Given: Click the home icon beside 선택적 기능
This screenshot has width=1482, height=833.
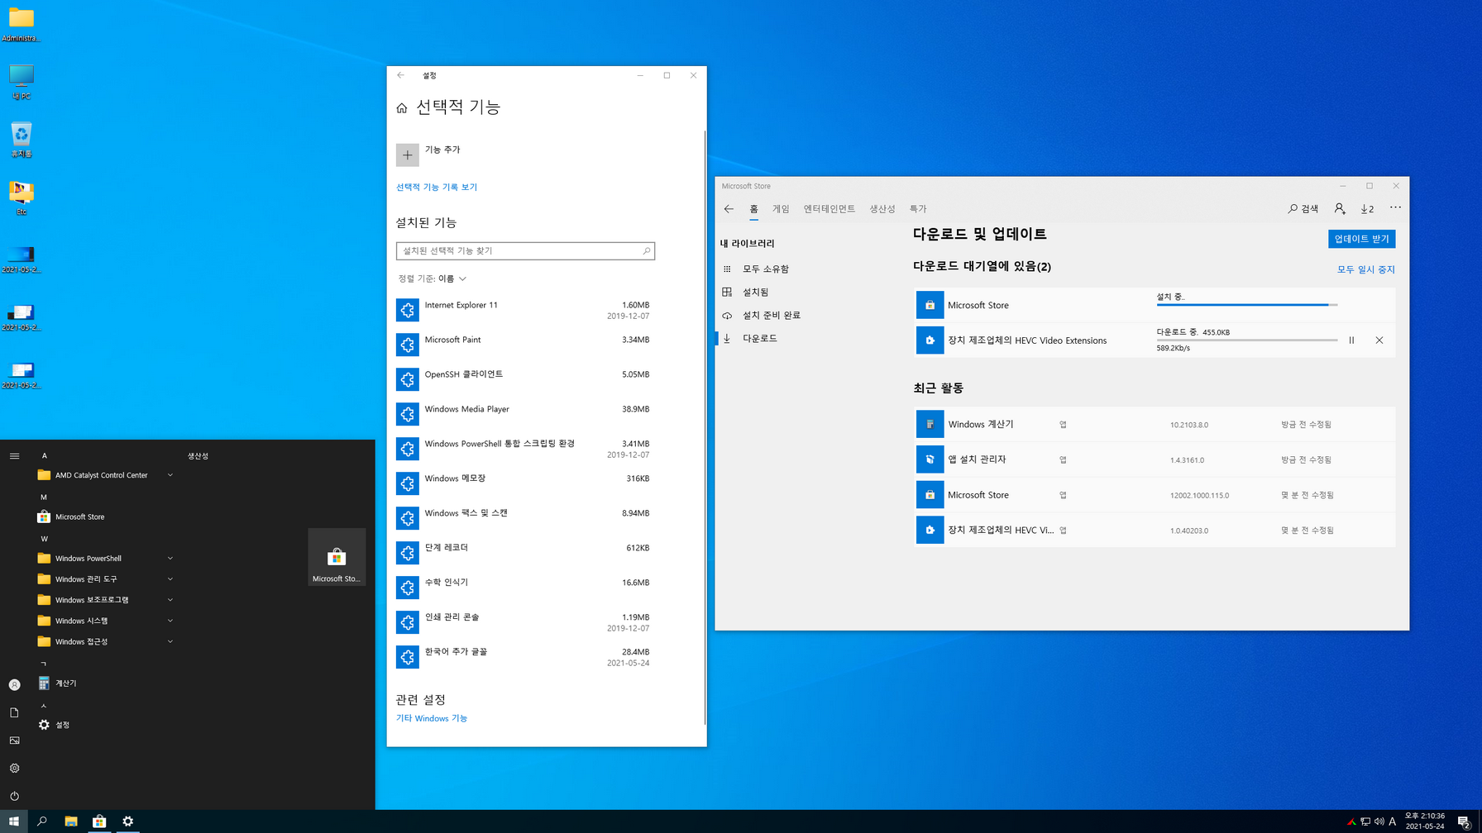Looking at the screenshot, I should (x=402, y=108).
